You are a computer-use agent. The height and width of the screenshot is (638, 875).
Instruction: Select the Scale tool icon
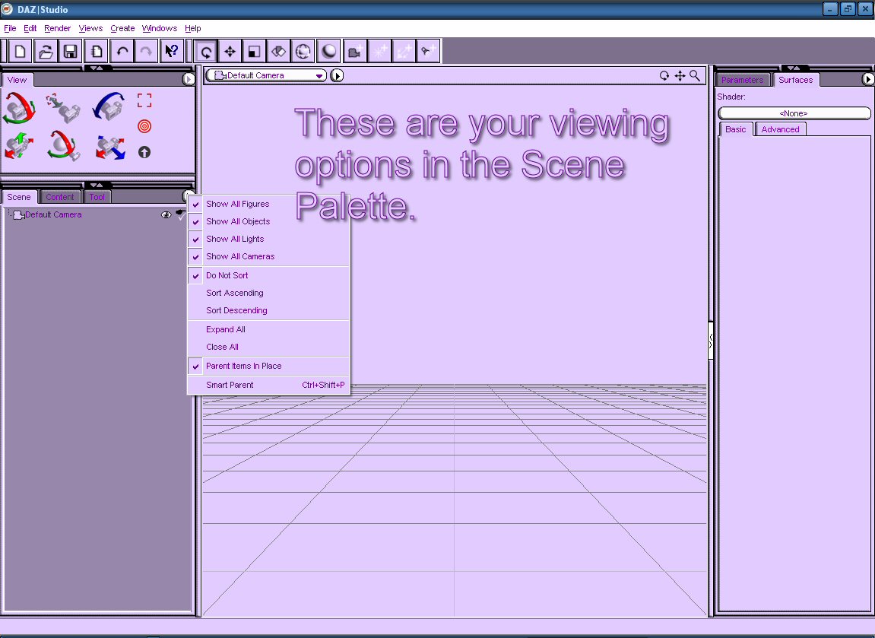[254, 52]
